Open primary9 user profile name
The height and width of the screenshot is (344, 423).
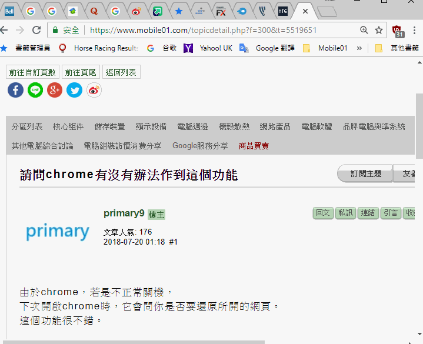(x=124, y=213)
